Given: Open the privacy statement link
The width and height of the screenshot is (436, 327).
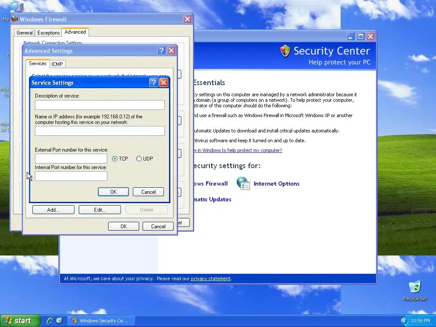Looking at the screenshot, I should click(x=210, y=278).
